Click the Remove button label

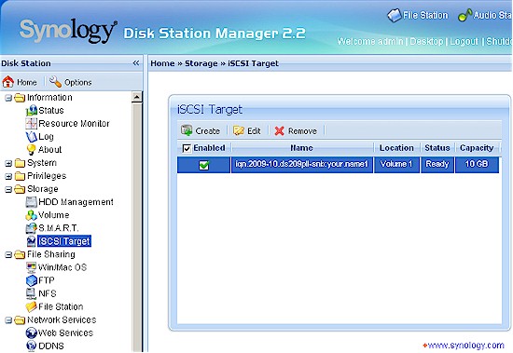pos(302,131)
